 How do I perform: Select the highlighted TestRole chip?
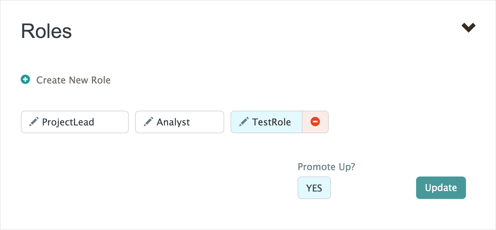pos(266,122)
